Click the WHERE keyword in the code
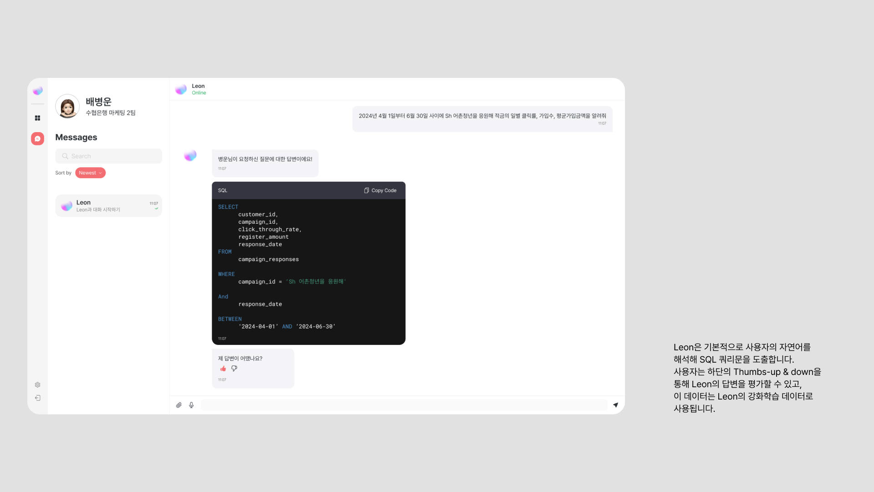The image size is (874, 492). [x=226, y=275]
